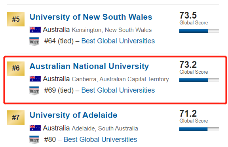The height and width of the screenshot is (147, 228).
Task: Open University of Adelaide link
Action: [x=74, y=115]
